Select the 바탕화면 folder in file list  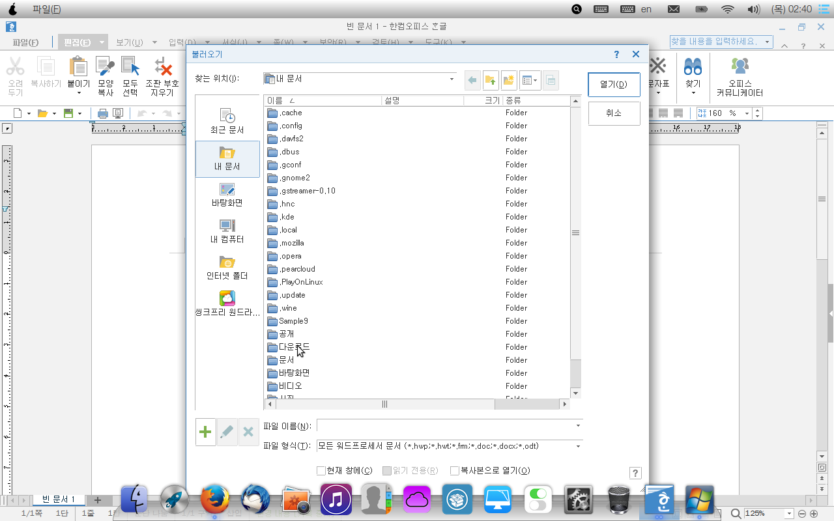[289, 373]
